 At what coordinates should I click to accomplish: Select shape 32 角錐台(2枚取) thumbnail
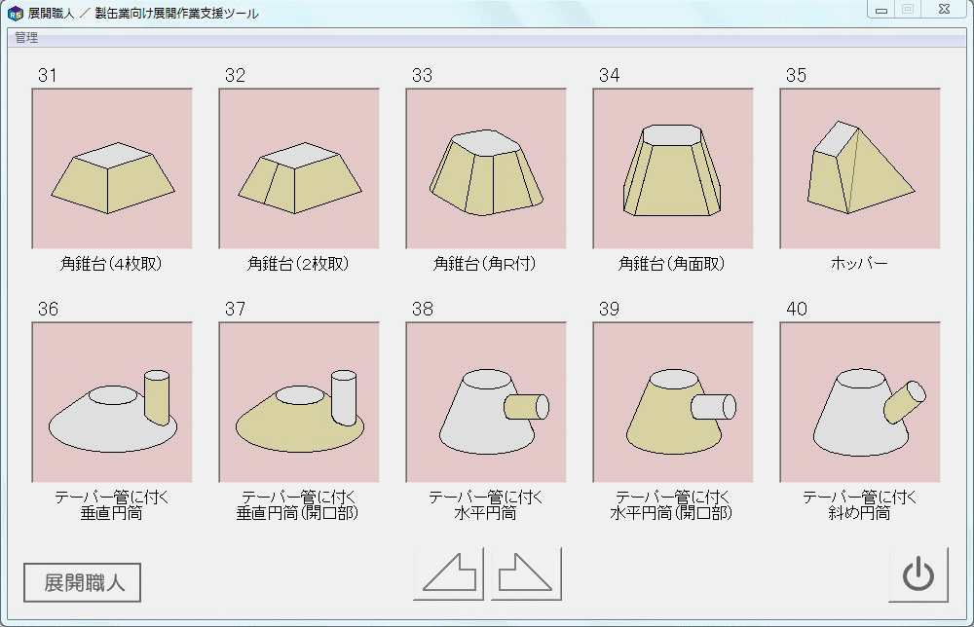pyautogui.click(x=299, y=168)
